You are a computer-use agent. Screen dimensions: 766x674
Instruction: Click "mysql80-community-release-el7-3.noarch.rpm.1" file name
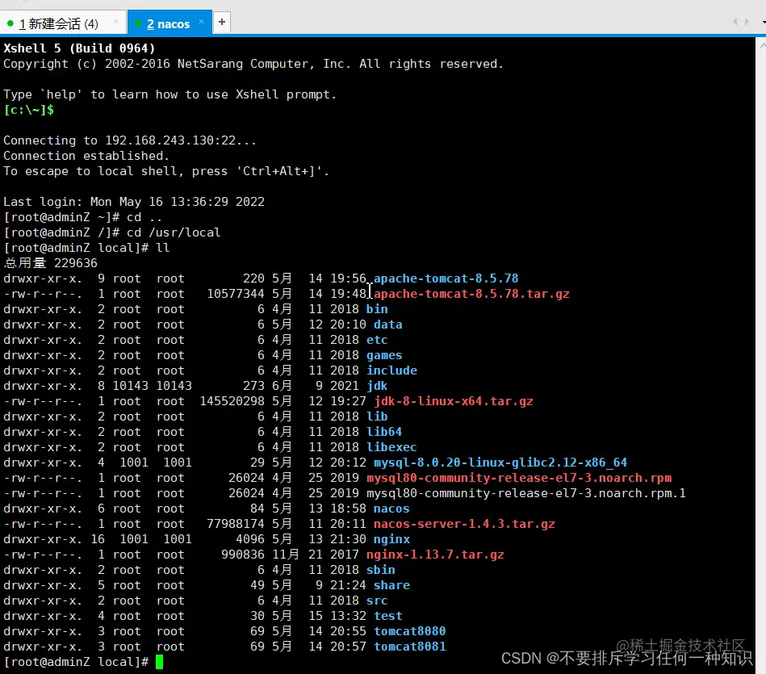point(526,493)
